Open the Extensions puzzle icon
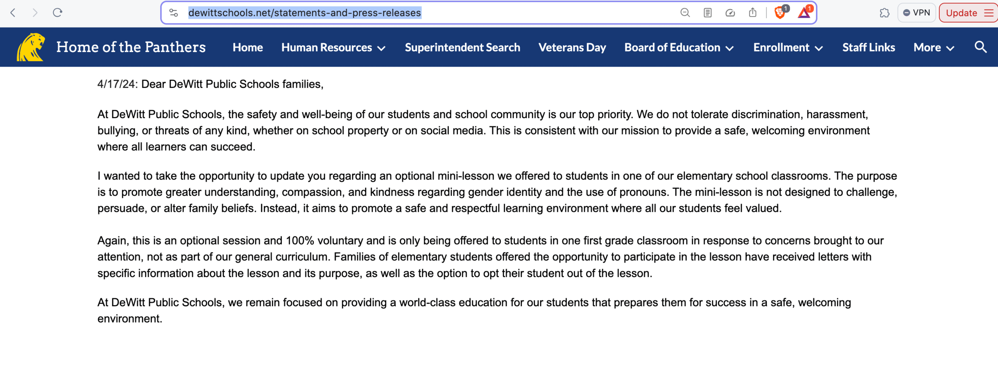 [x=884, y=13]
